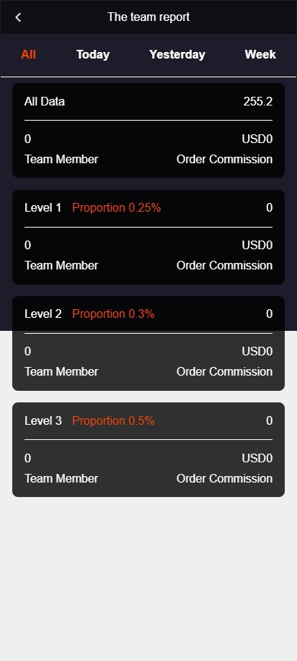Show the Week tab report

(260, 54)
